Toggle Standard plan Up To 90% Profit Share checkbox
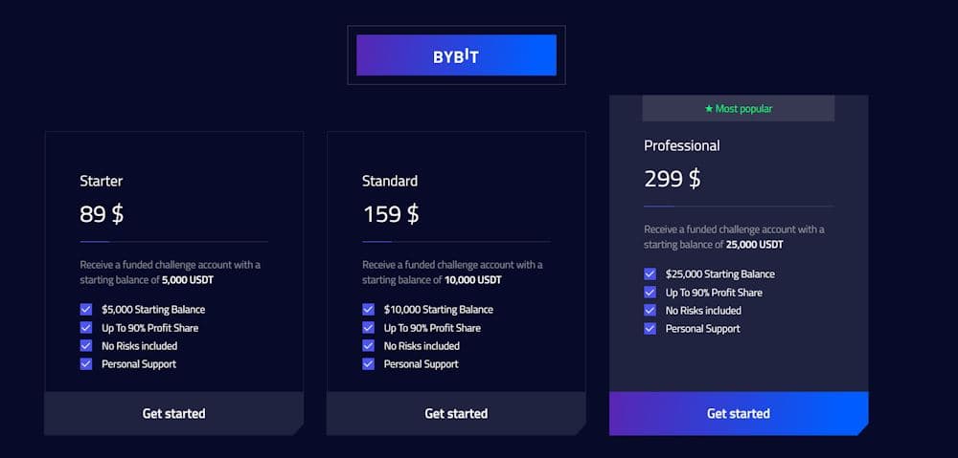The height and width of the screenshot is (458, 958). [369, 328]
